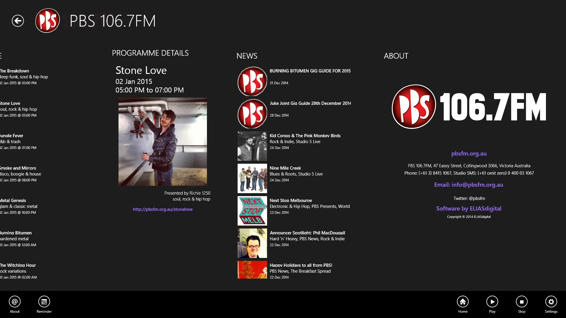The image size is (566, 318).
Task: Open Kid Congo & The Pink Monkey Birds headline
Action: (305, 136)
